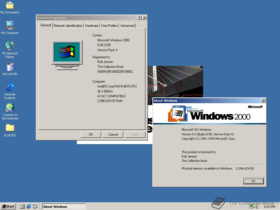The height and width of the screenshot is (210, 280).
Task: Click 'Rob Jansen' in About Windows
Action: coord(189,156)
